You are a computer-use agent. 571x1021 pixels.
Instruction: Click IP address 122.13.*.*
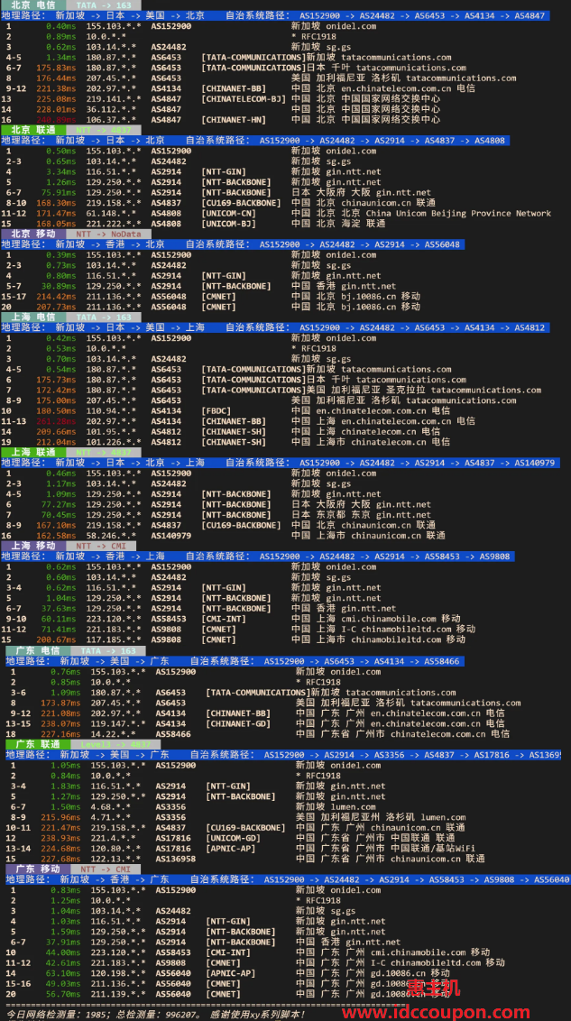coord(115,859)
